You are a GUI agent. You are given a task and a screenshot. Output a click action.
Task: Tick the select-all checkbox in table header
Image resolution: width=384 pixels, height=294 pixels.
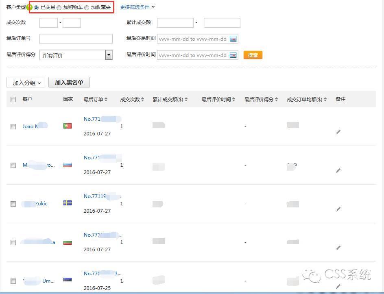(x=13, y=99)
